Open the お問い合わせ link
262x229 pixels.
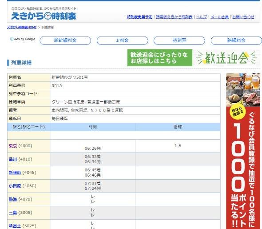click(x=243, y=17)
